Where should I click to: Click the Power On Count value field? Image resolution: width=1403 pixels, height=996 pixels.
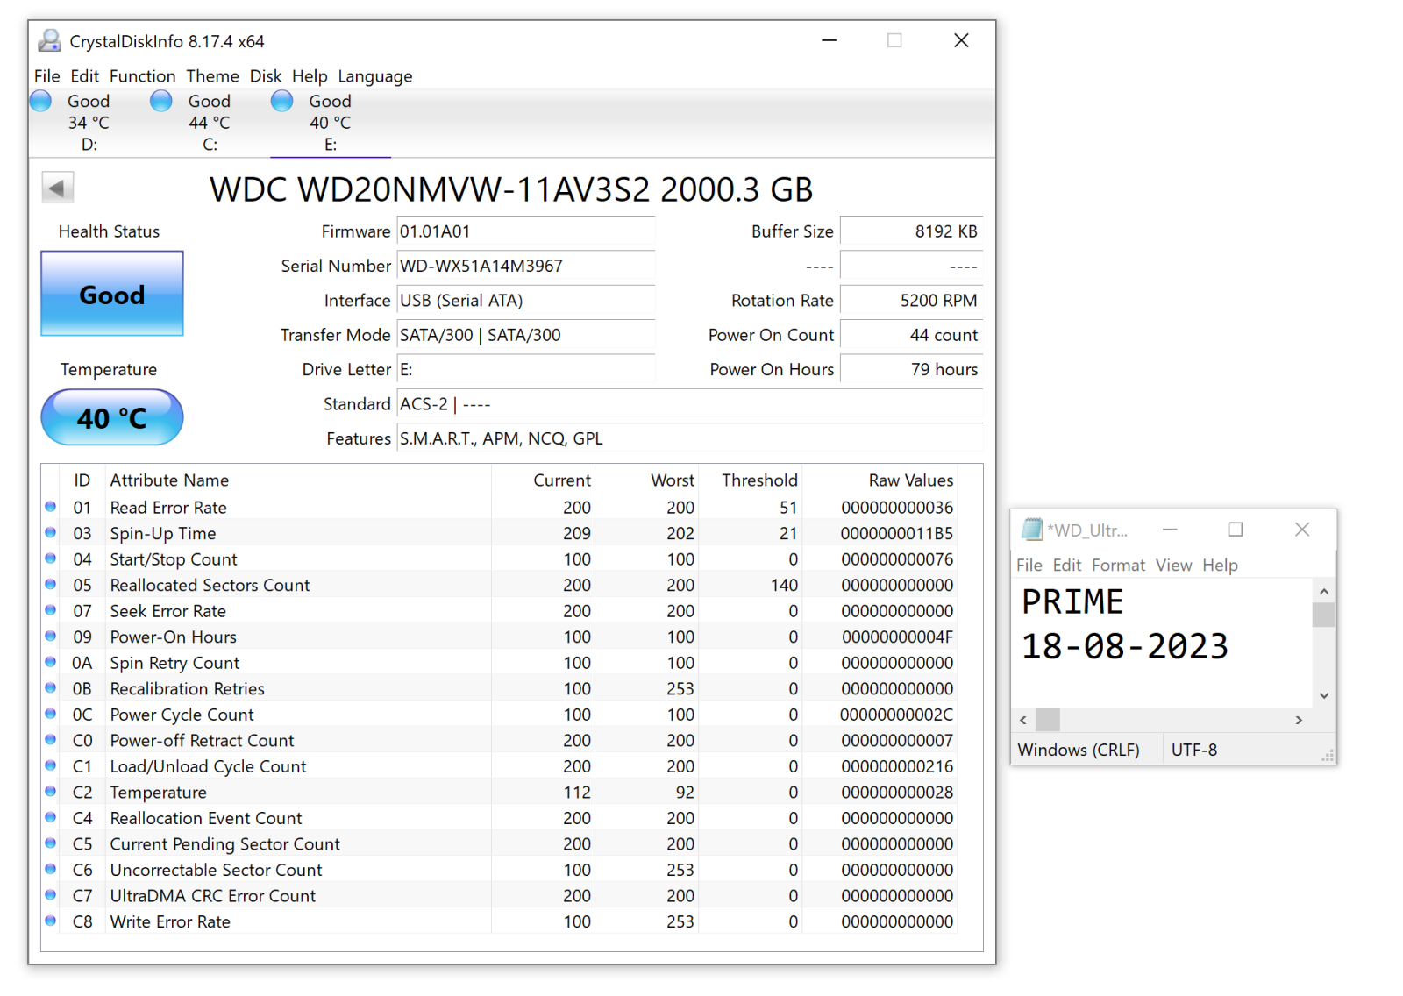pos(911,335)
